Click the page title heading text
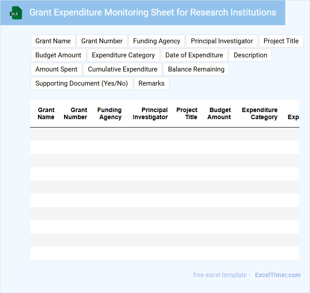Screen dimensions: 310x293 [153, 12]
